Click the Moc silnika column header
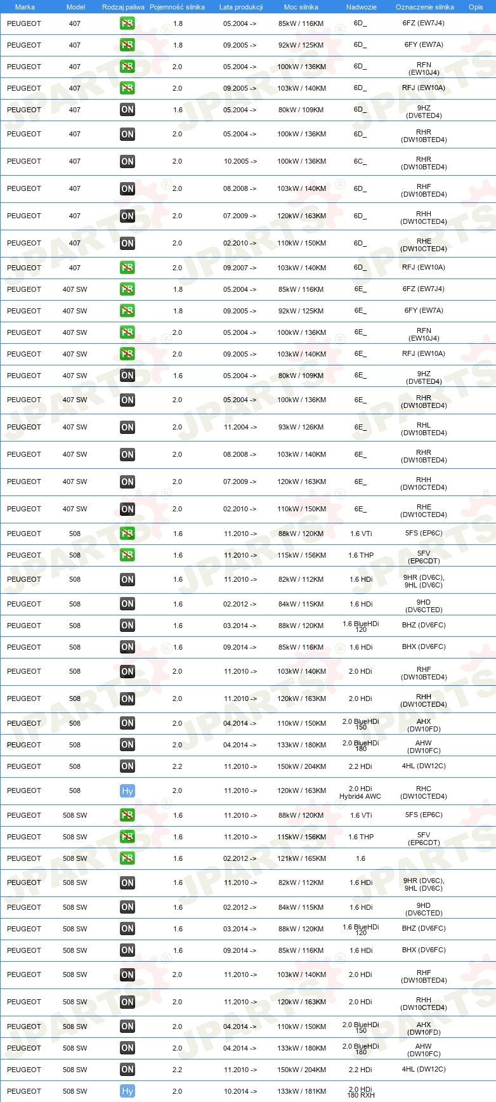Screen dimensions: 496x1102 pos(301,7)
